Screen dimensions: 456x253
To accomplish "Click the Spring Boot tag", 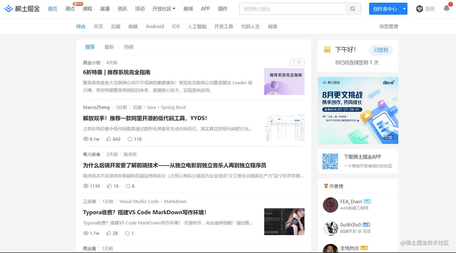I will click(173, 107).
